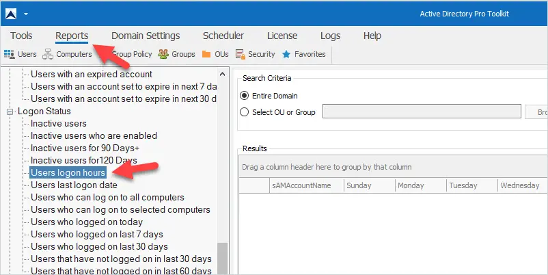
Task: Click the report tree vertical scrollbar thumb
Action: click(x=222, y=259)
